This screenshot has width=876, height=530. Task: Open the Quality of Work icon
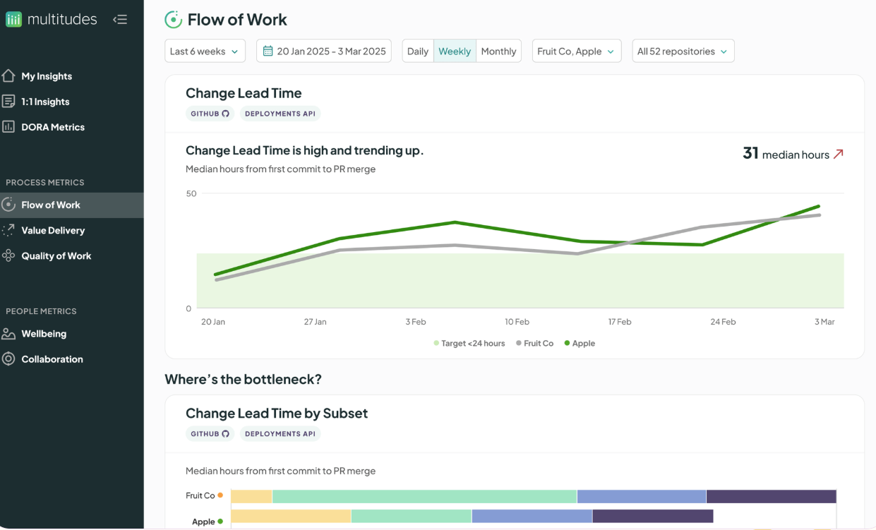8,255
